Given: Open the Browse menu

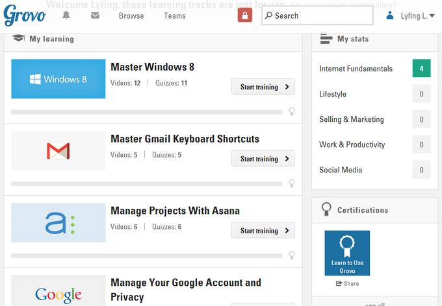Looking at the screenshot, I should pos(131,16).
